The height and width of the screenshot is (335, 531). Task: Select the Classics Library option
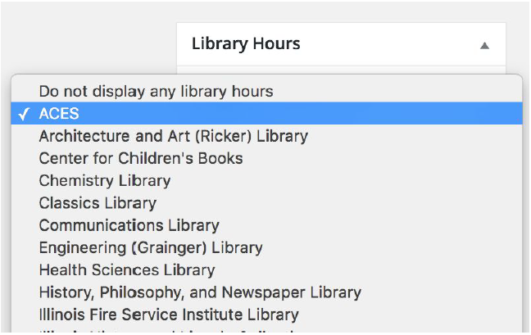click(x=97, y=202)
